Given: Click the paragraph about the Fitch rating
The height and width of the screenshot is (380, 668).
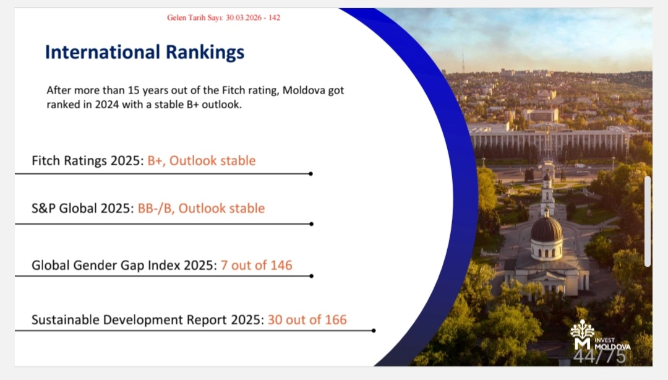Looking at the screenshot, I should 195,97.
